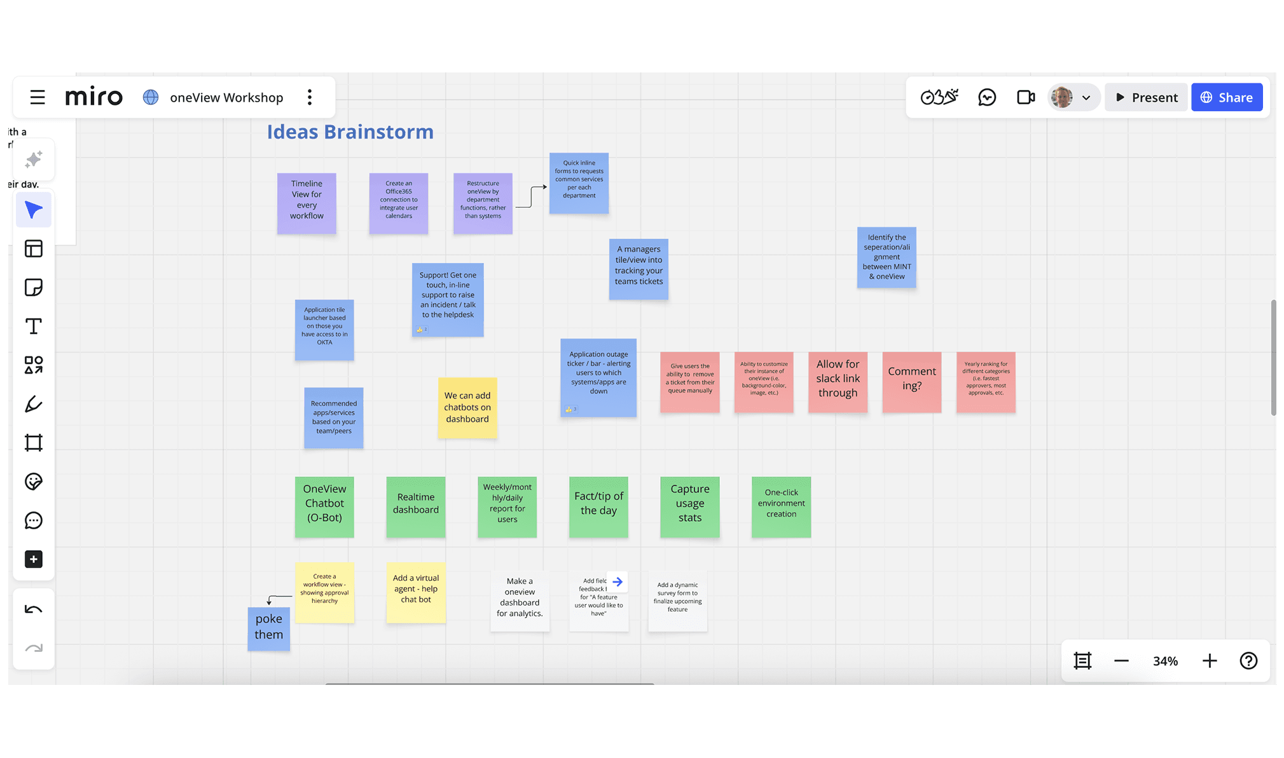The height and width of the screenshot is (758, 1284).
Task: Toggle the frames panel icon
Action: pyautogui.click(x=1082, y=661)
